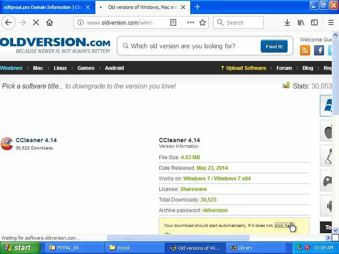The image size is (339, 254).
Task: Switch to mypal folder taskbar window
Action: tap(134, 248)
